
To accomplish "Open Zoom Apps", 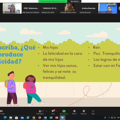I will (x=93, y=112).
